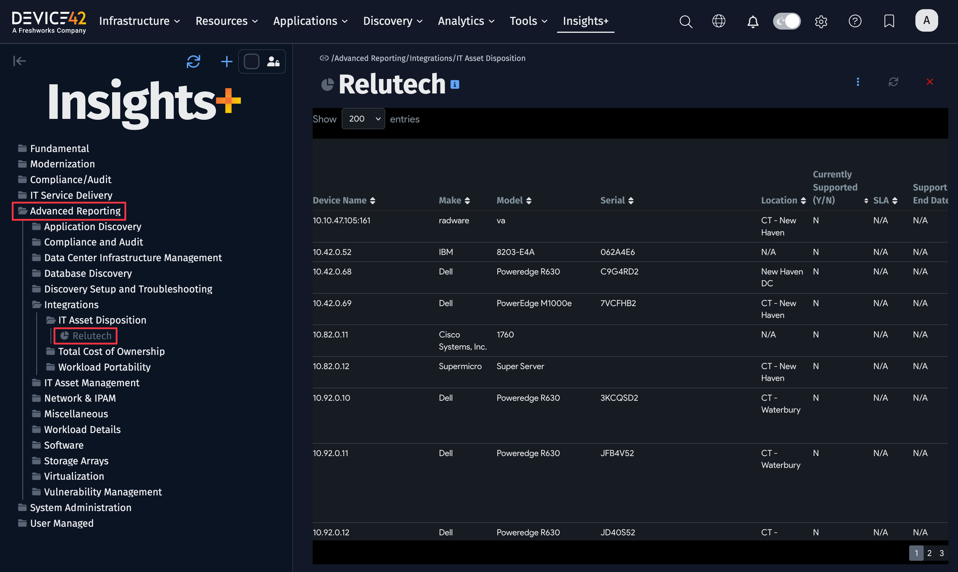Open the notifications bell
This screenshot has width=958, height=572.
[x=752, y=21]
